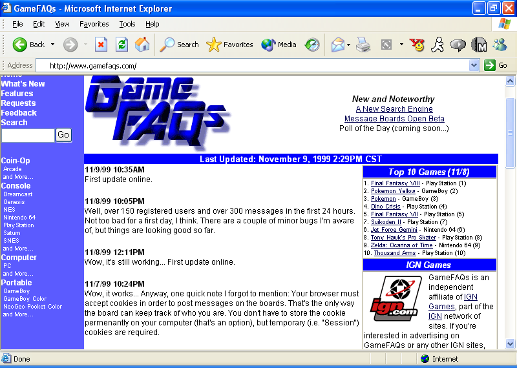
Task: Open the Mail button dropdown arrow
Action: tap(348, 45)
